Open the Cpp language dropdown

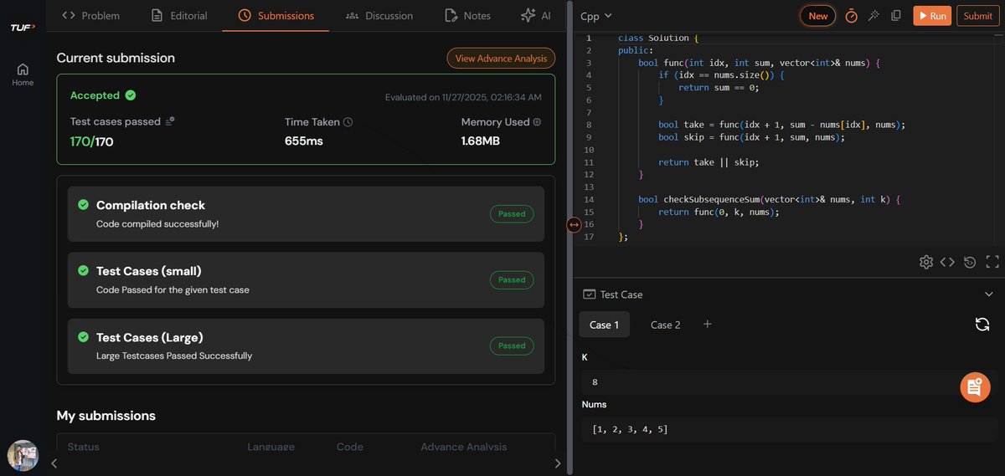coord(596,16)
